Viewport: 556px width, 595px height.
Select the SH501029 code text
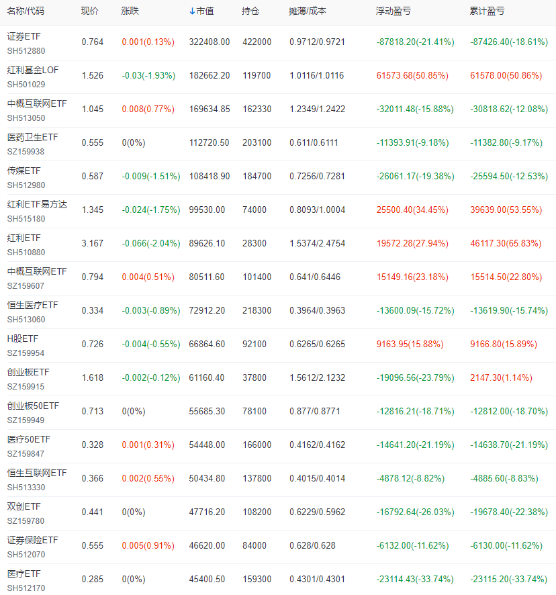26,84
